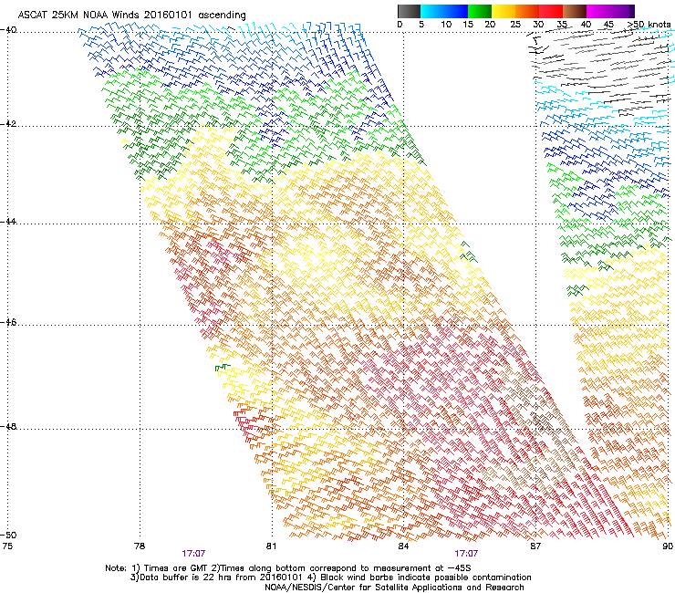675x593 pixels.
Task: Click the legend label '45' knots
Action: click(608, 25)
